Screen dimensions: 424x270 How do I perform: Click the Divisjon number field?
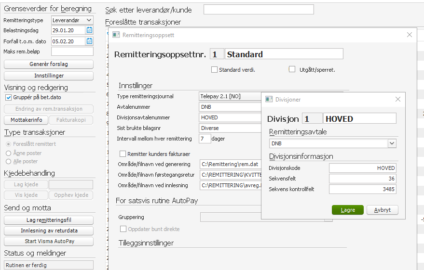pos(312,118)
